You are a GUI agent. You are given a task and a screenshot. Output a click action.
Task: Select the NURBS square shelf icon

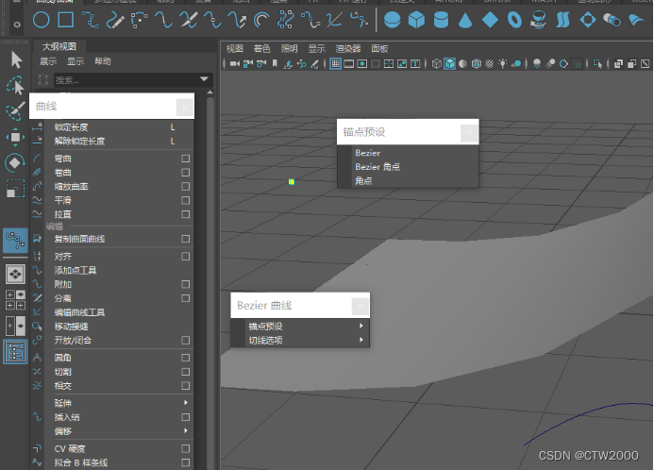66,20
